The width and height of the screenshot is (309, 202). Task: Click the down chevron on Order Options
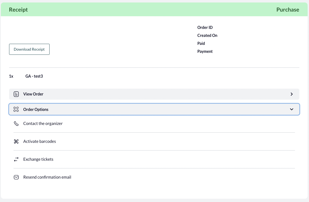tap(292, 109)
